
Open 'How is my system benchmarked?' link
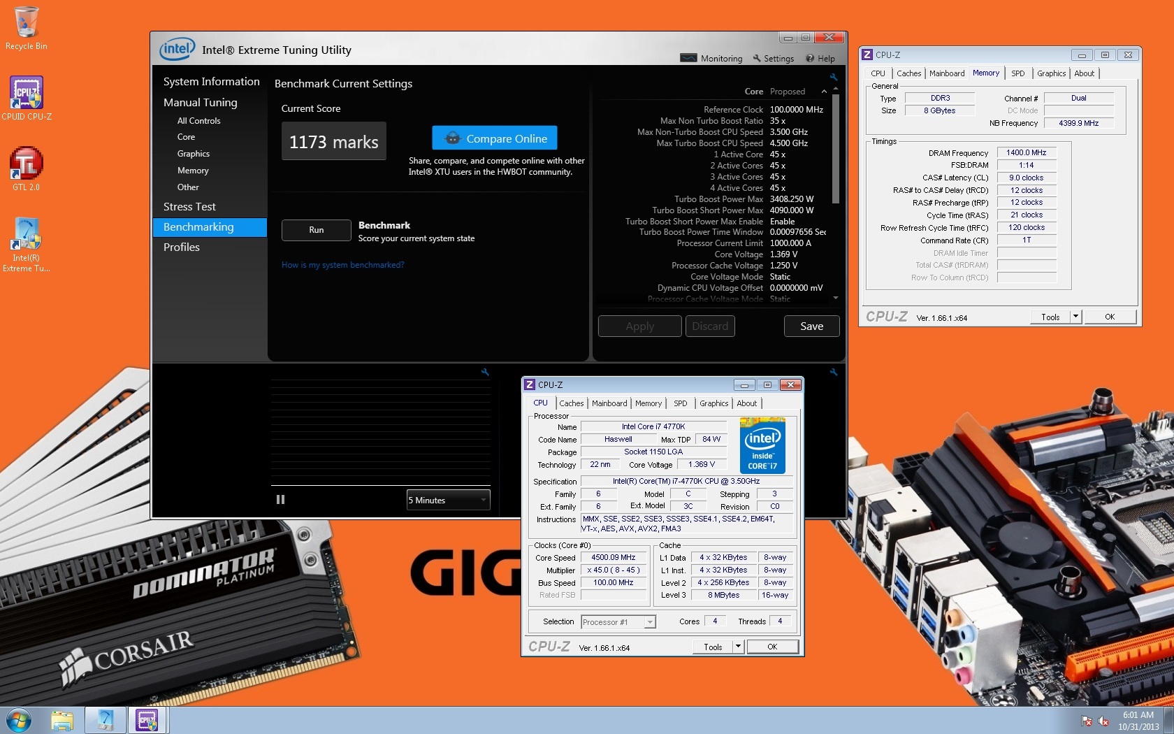[342, 265]
